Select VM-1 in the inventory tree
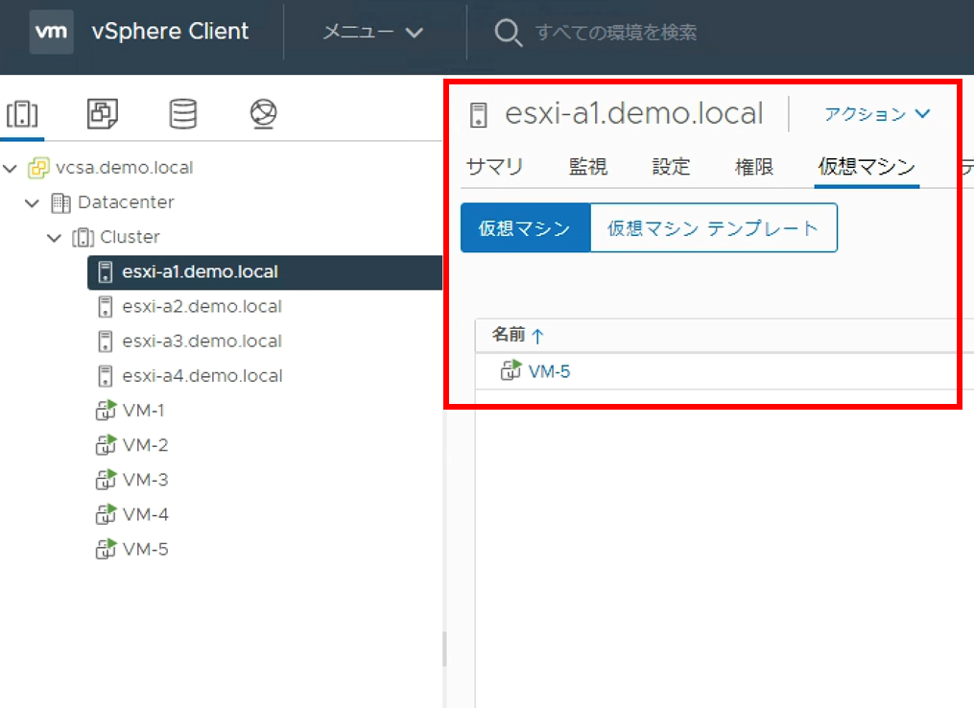Viewport: 974px width, 708px height. point(144,411)
